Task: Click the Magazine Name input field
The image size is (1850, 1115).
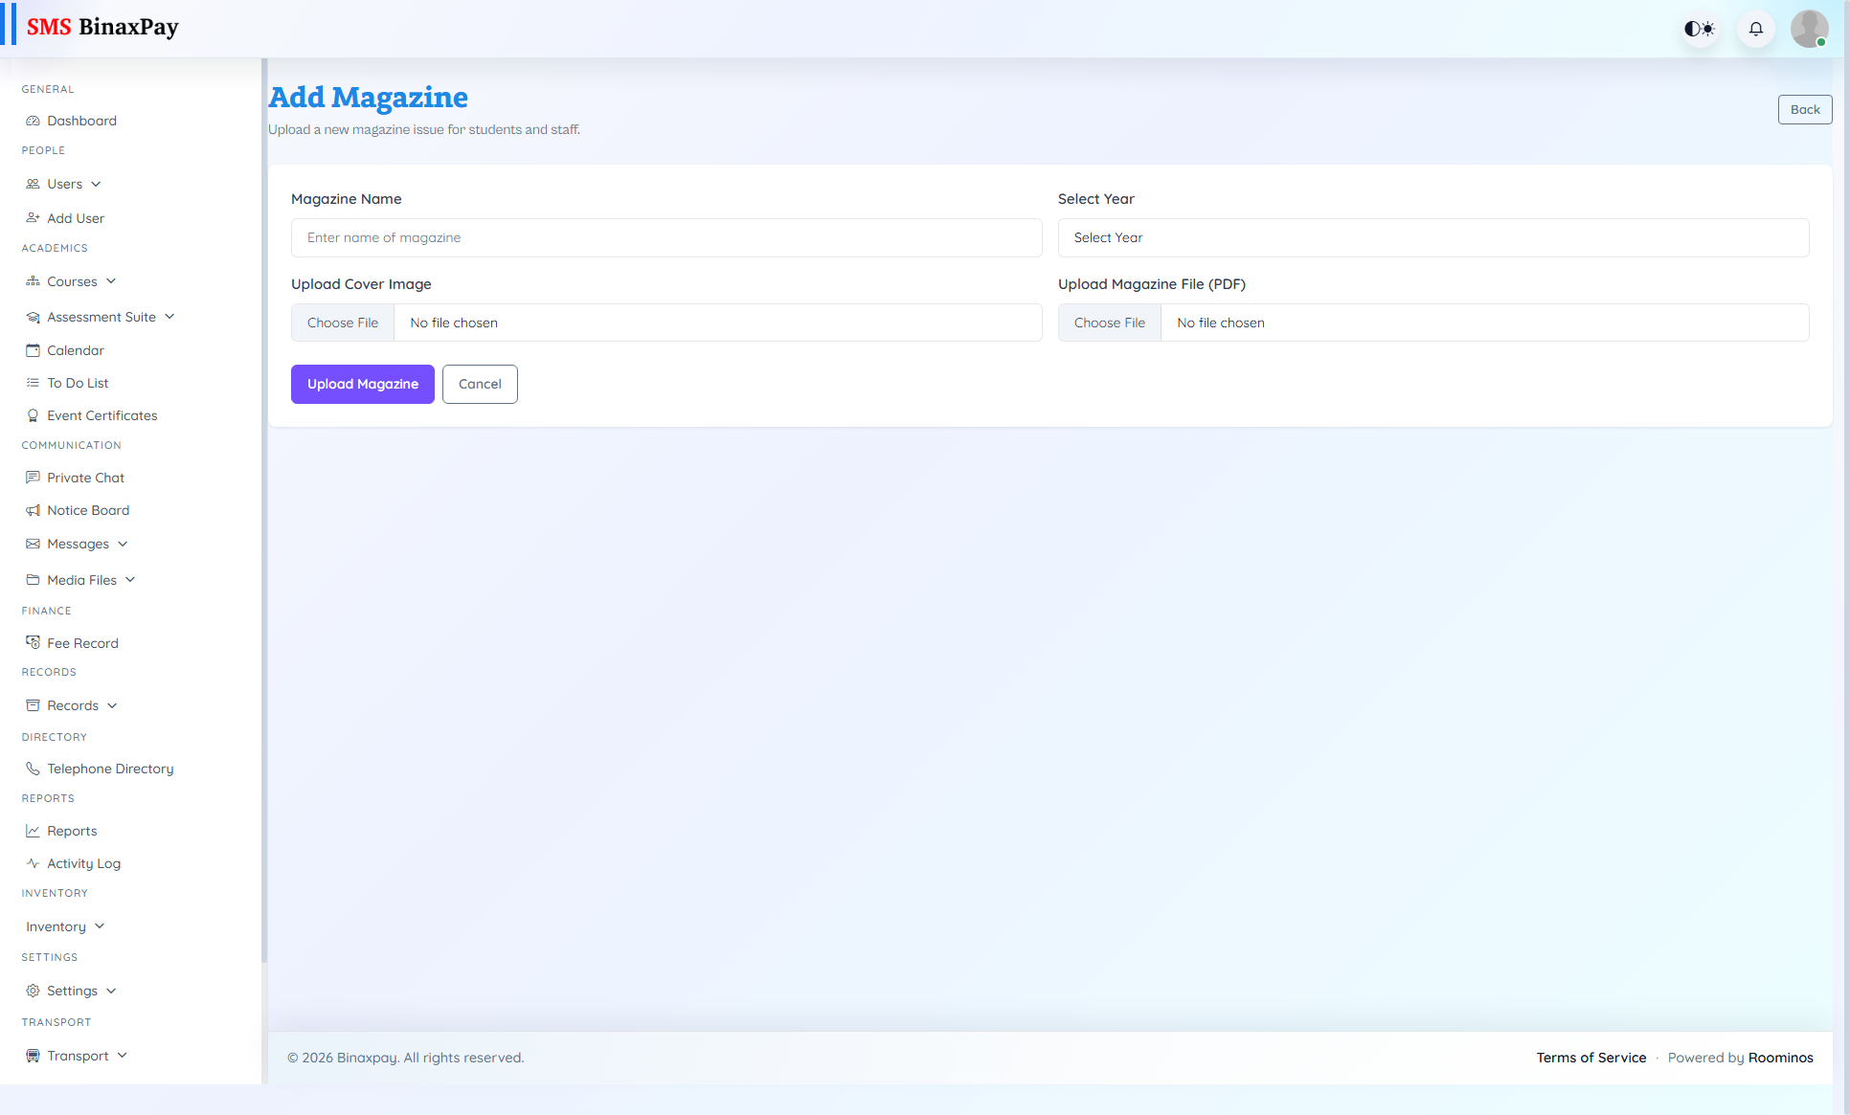Action: point(666,237)
